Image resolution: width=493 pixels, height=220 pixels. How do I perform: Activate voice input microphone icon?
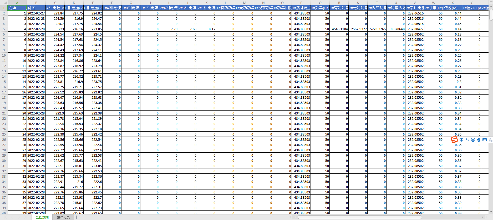point(479,140)
